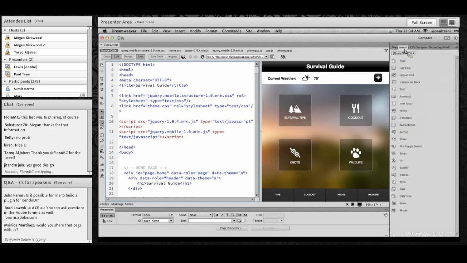The width and height of the screenshot is (467, 263).
Task: Open the theme.css related file
Action: coord(174,50)
